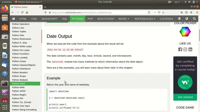Image resolution: width=200 pixels, height=112 pixels.
Task: Visit W3Schools LinkedIn icon
Action: click(x=190, y=49)
